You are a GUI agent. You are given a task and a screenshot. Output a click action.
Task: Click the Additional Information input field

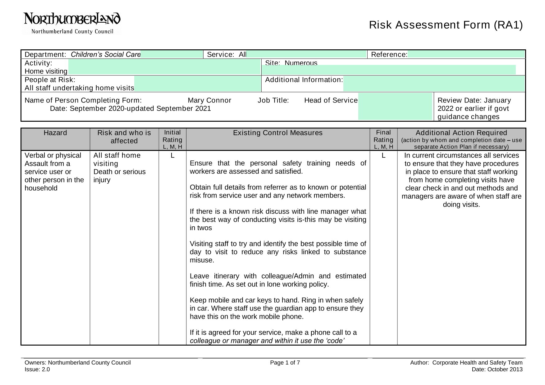pos(434,84)
